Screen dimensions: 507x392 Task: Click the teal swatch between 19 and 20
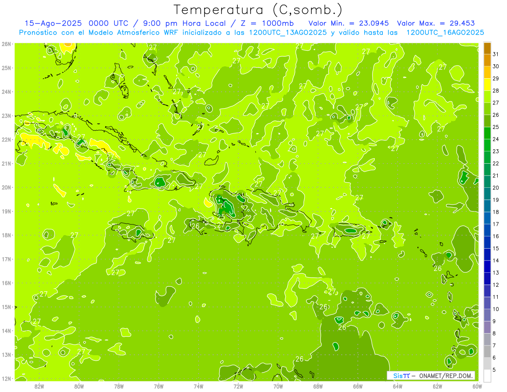[487, 193]
